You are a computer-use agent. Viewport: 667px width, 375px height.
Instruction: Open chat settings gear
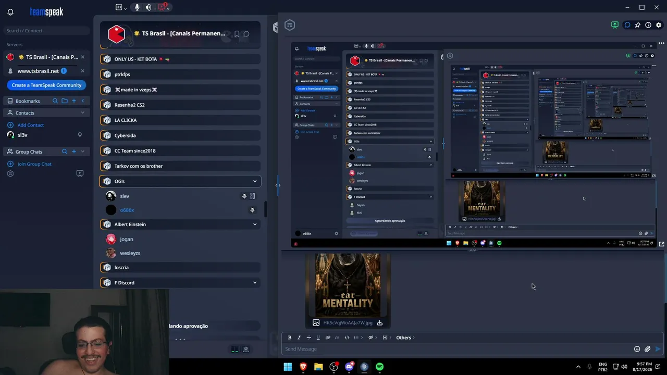[659, 25]
